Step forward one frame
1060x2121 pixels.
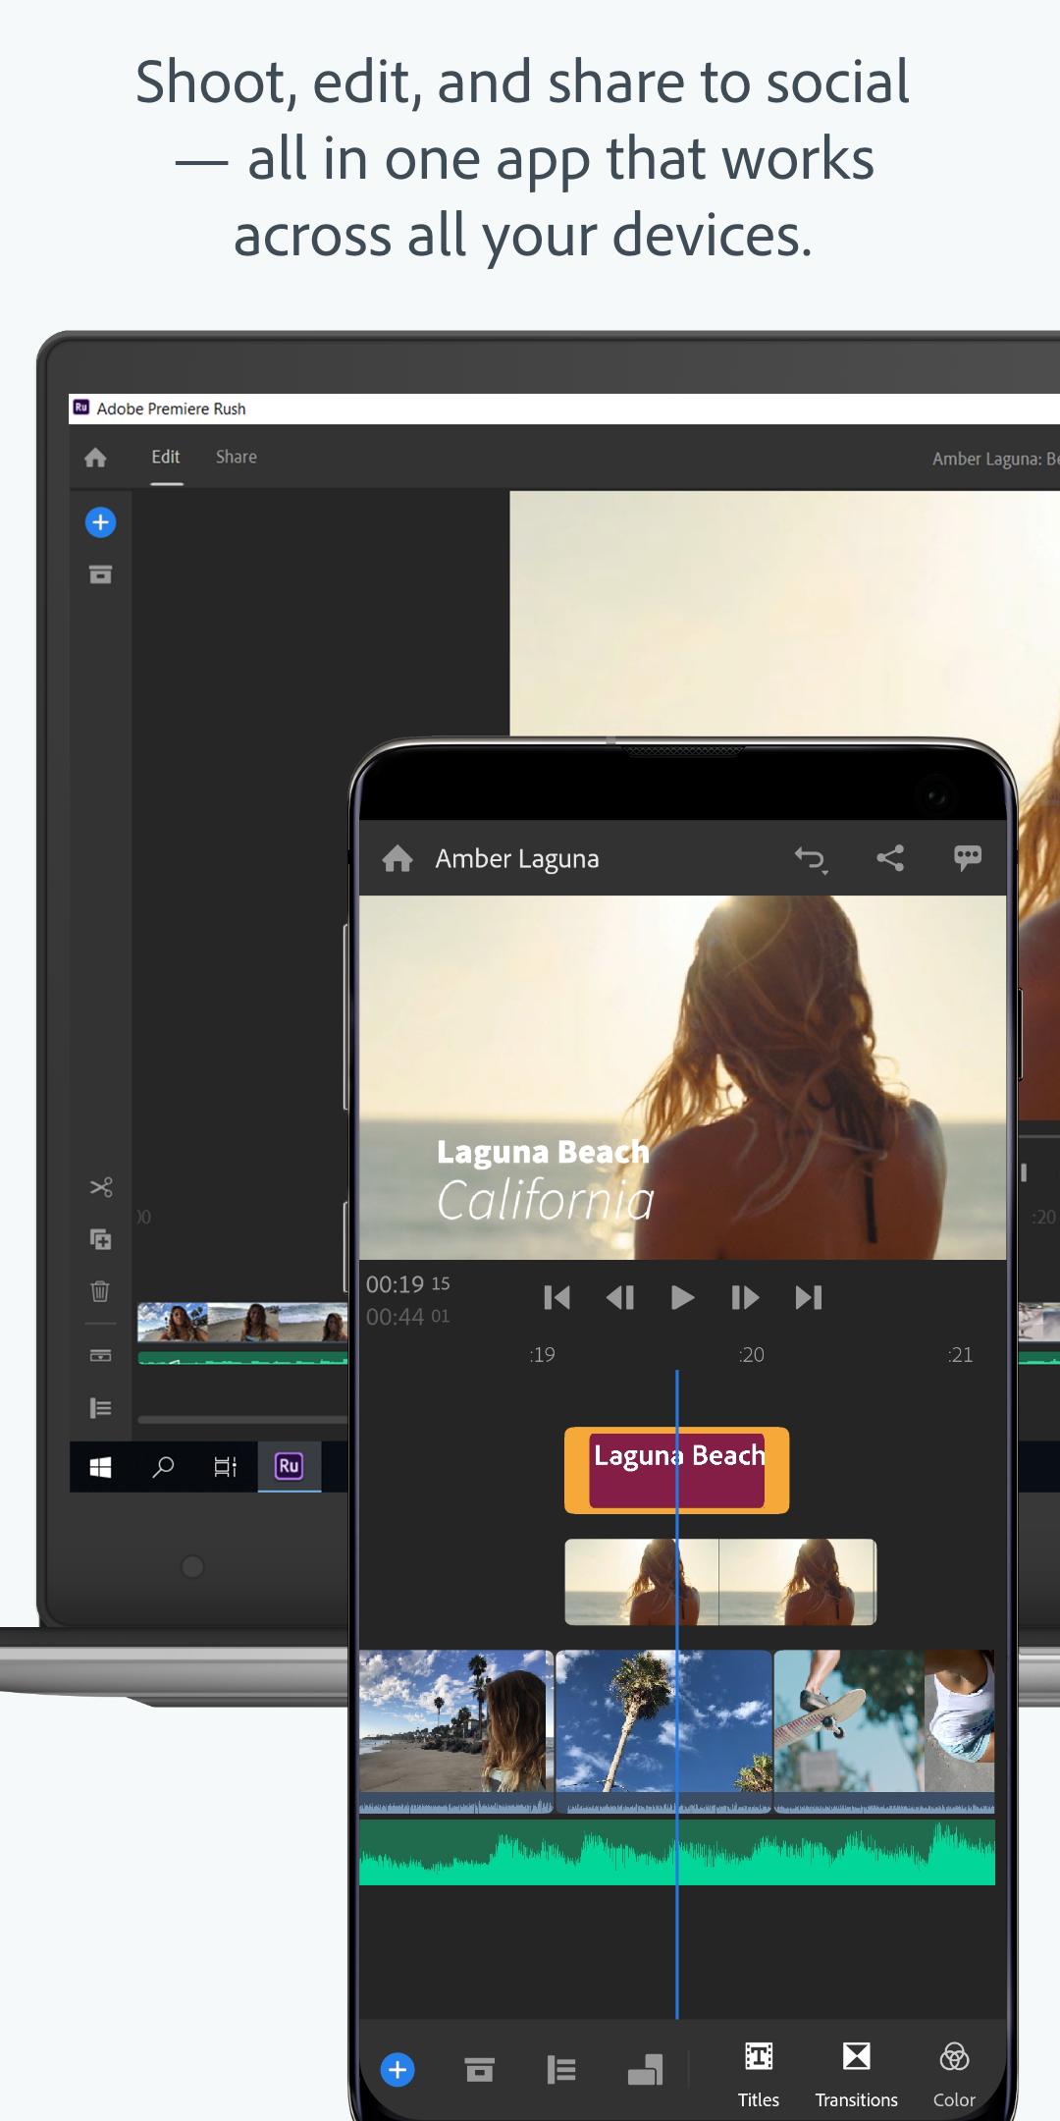pyautogui.click(x=745, y=1298)
